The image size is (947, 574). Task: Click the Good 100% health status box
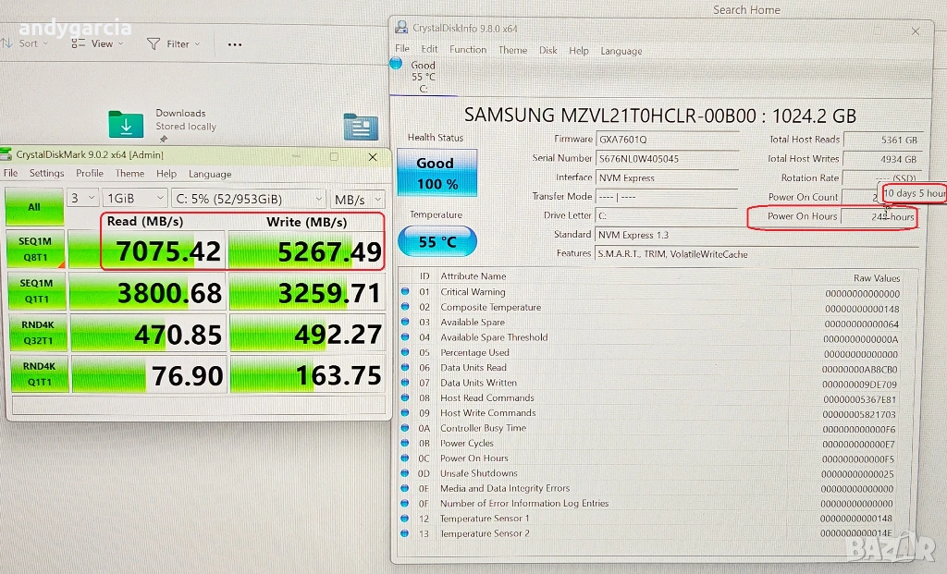[x=435, y=173]
